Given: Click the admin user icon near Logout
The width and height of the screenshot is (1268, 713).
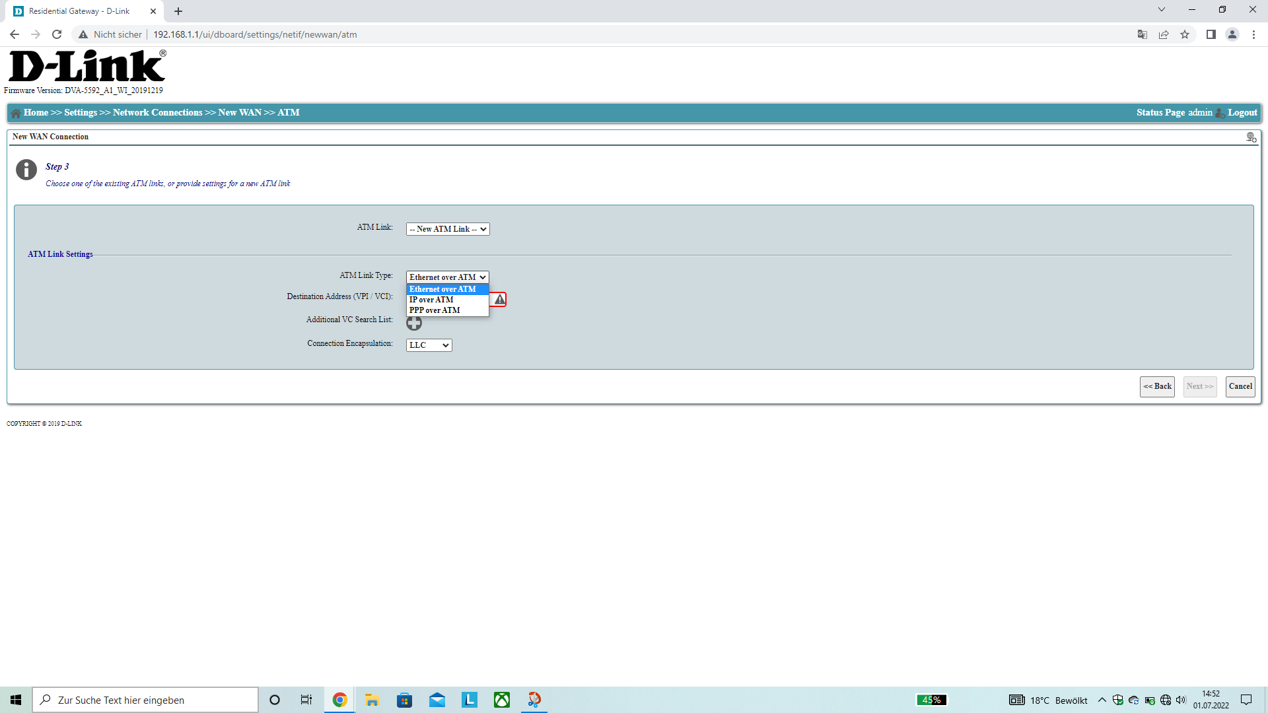Looking at the screenshot, I should 1220,113.
